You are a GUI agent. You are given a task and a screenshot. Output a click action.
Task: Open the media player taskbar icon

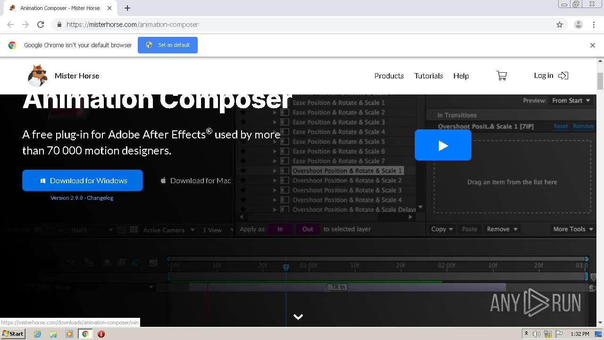(69, 334)
